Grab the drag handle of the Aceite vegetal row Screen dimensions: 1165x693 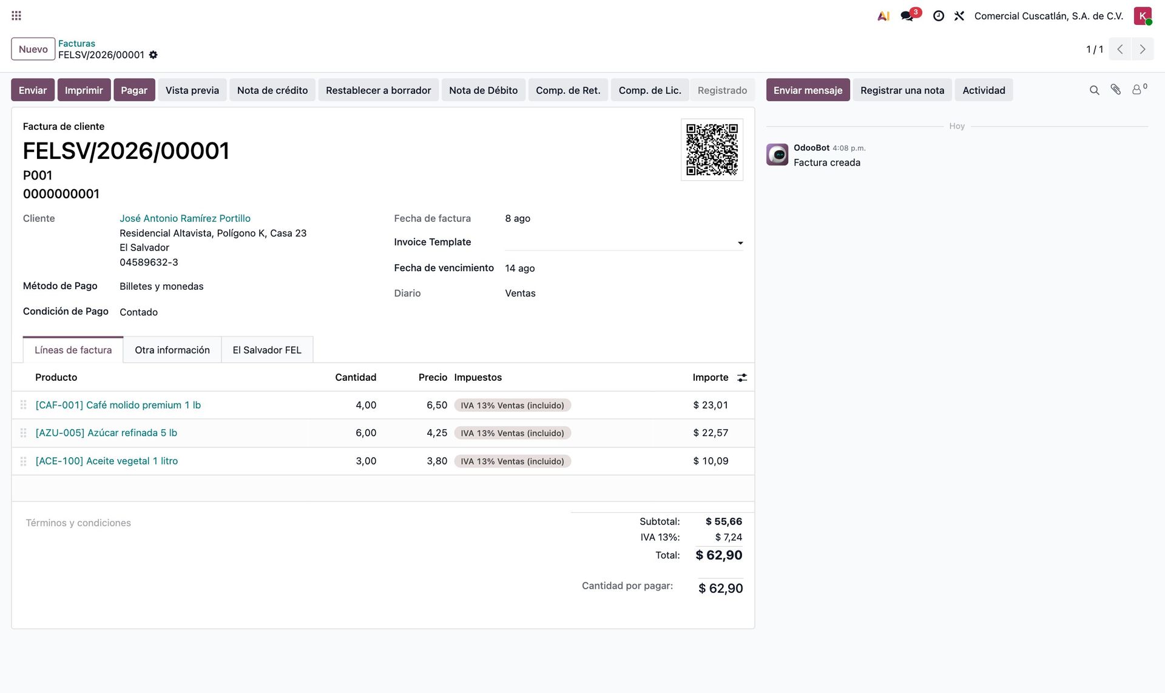pyautogui.click(x=23, y=461)
